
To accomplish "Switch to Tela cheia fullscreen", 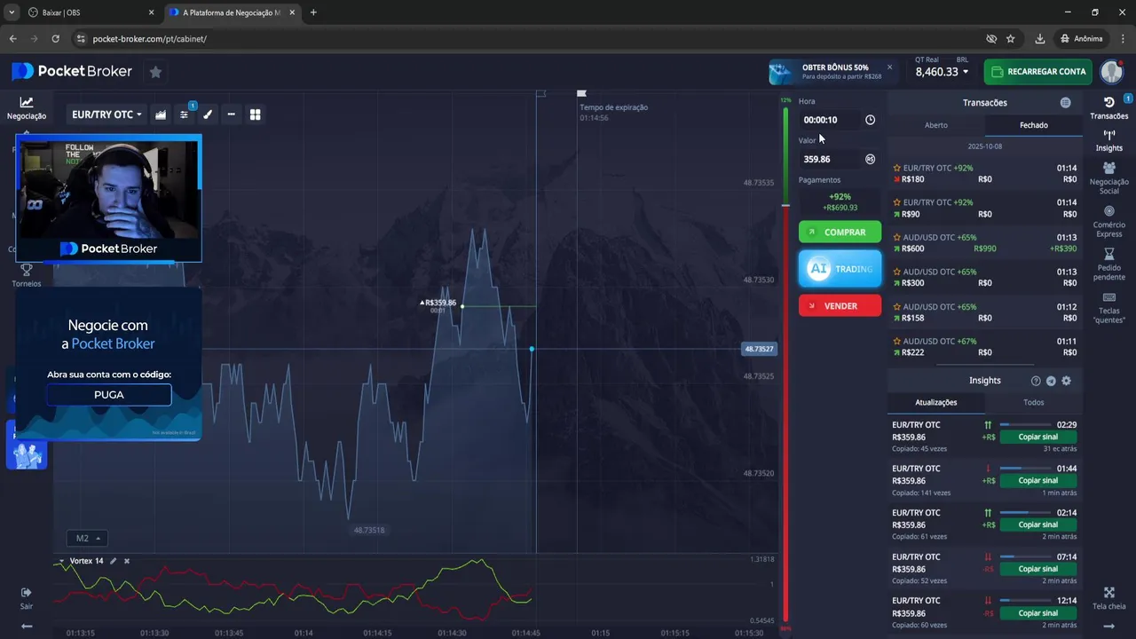I will [1109, 598].
